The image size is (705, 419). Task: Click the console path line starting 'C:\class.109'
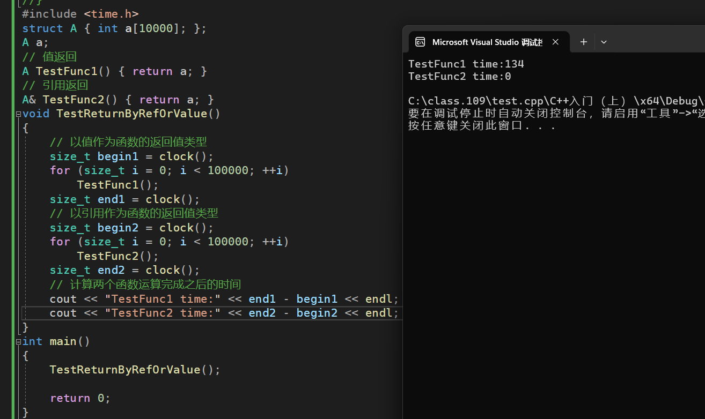point(556,101)
